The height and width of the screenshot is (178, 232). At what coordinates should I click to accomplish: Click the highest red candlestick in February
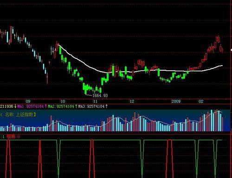pyautogui.click(x=218, y=39)
